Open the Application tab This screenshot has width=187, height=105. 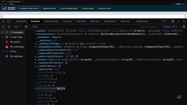pyautogui.click(x=110, y=21)
